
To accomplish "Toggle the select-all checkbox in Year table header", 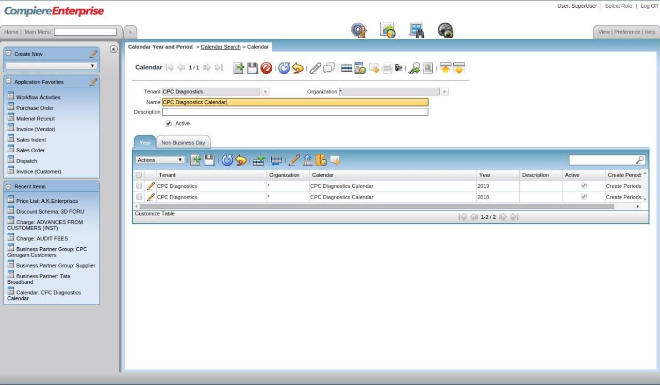I will [139, 175].
